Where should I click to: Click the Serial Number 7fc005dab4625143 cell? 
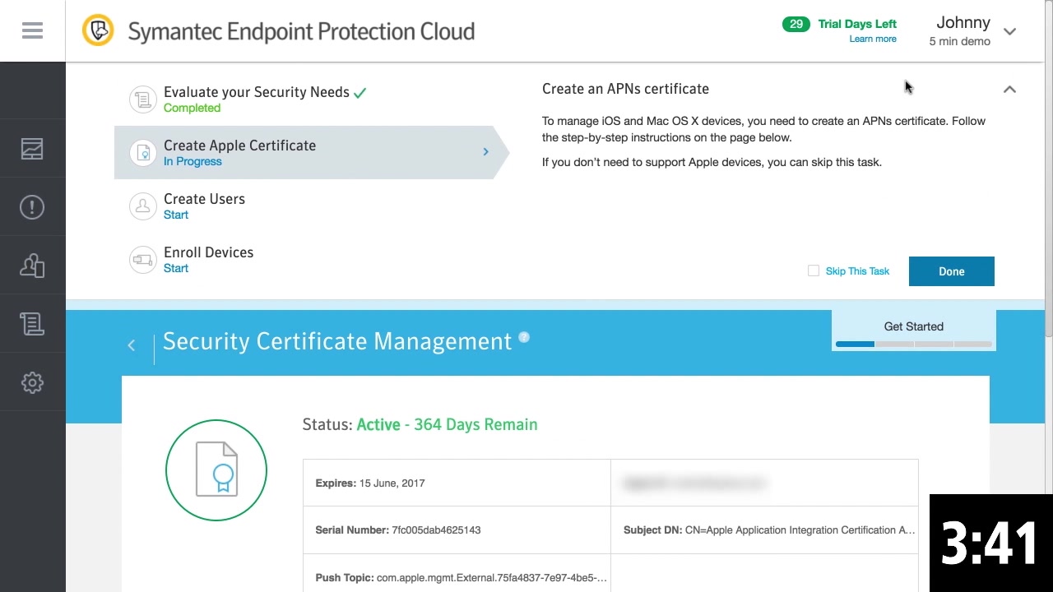point(457,530)
